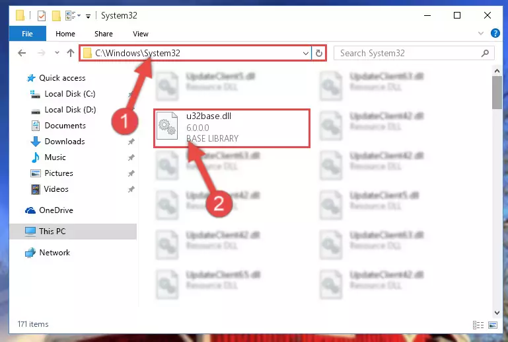This screenshot has height=342, width=508.
Task: Click the scroll up arrow of file list
Action: pyautogui.click(x=497, y=70)
